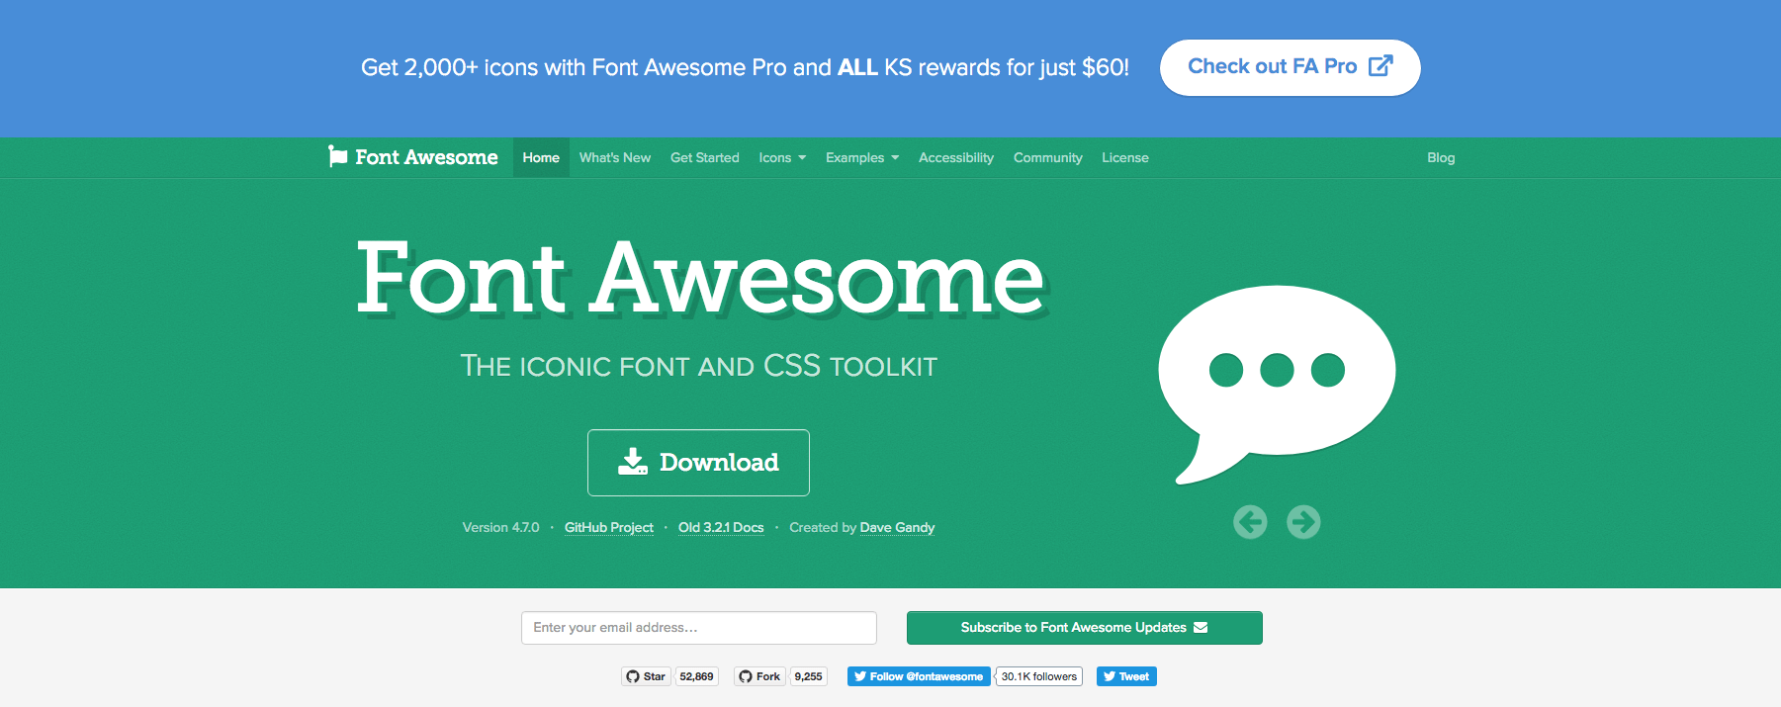The width and height of the screenshot is (1781, 707).
Task: Click the left arrow carousel icon
Action: coord(1250,522)
